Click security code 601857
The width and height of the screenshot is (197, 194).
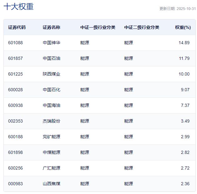pyautogui.click(x=16, y=58)
